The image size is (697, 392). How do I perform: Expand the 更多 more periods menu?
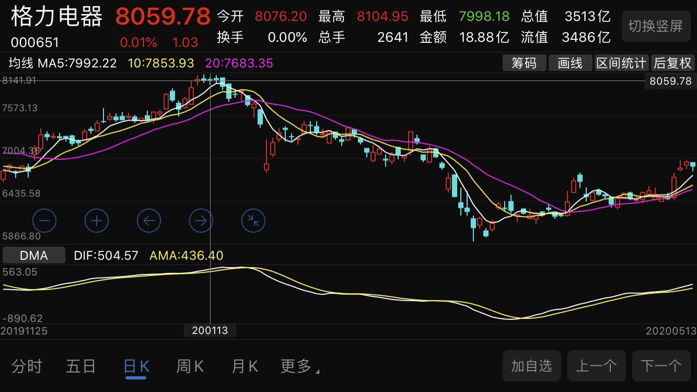pyautogui.click(x=300, y=366)
